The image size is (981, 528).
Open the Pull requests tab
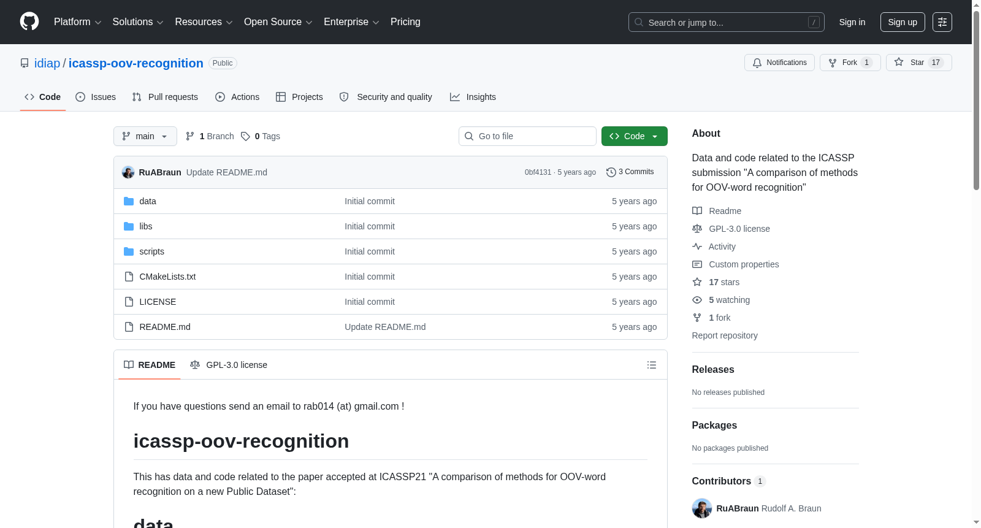tap(165, 97)
